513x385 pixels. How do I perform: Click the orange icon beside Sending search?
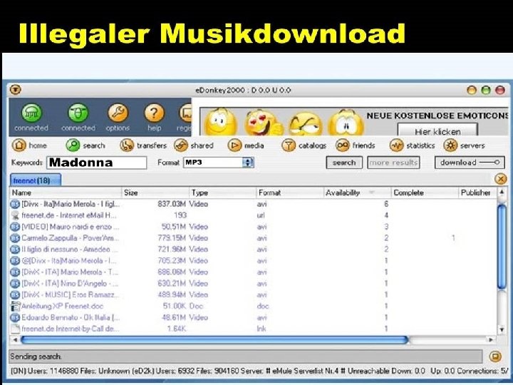(495, 356)
